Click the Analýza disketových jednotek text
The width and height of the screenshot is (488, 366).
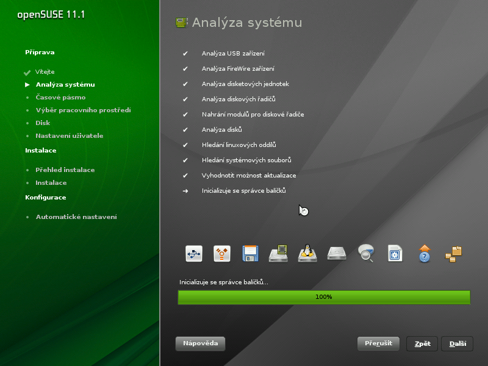pos(245,84)
